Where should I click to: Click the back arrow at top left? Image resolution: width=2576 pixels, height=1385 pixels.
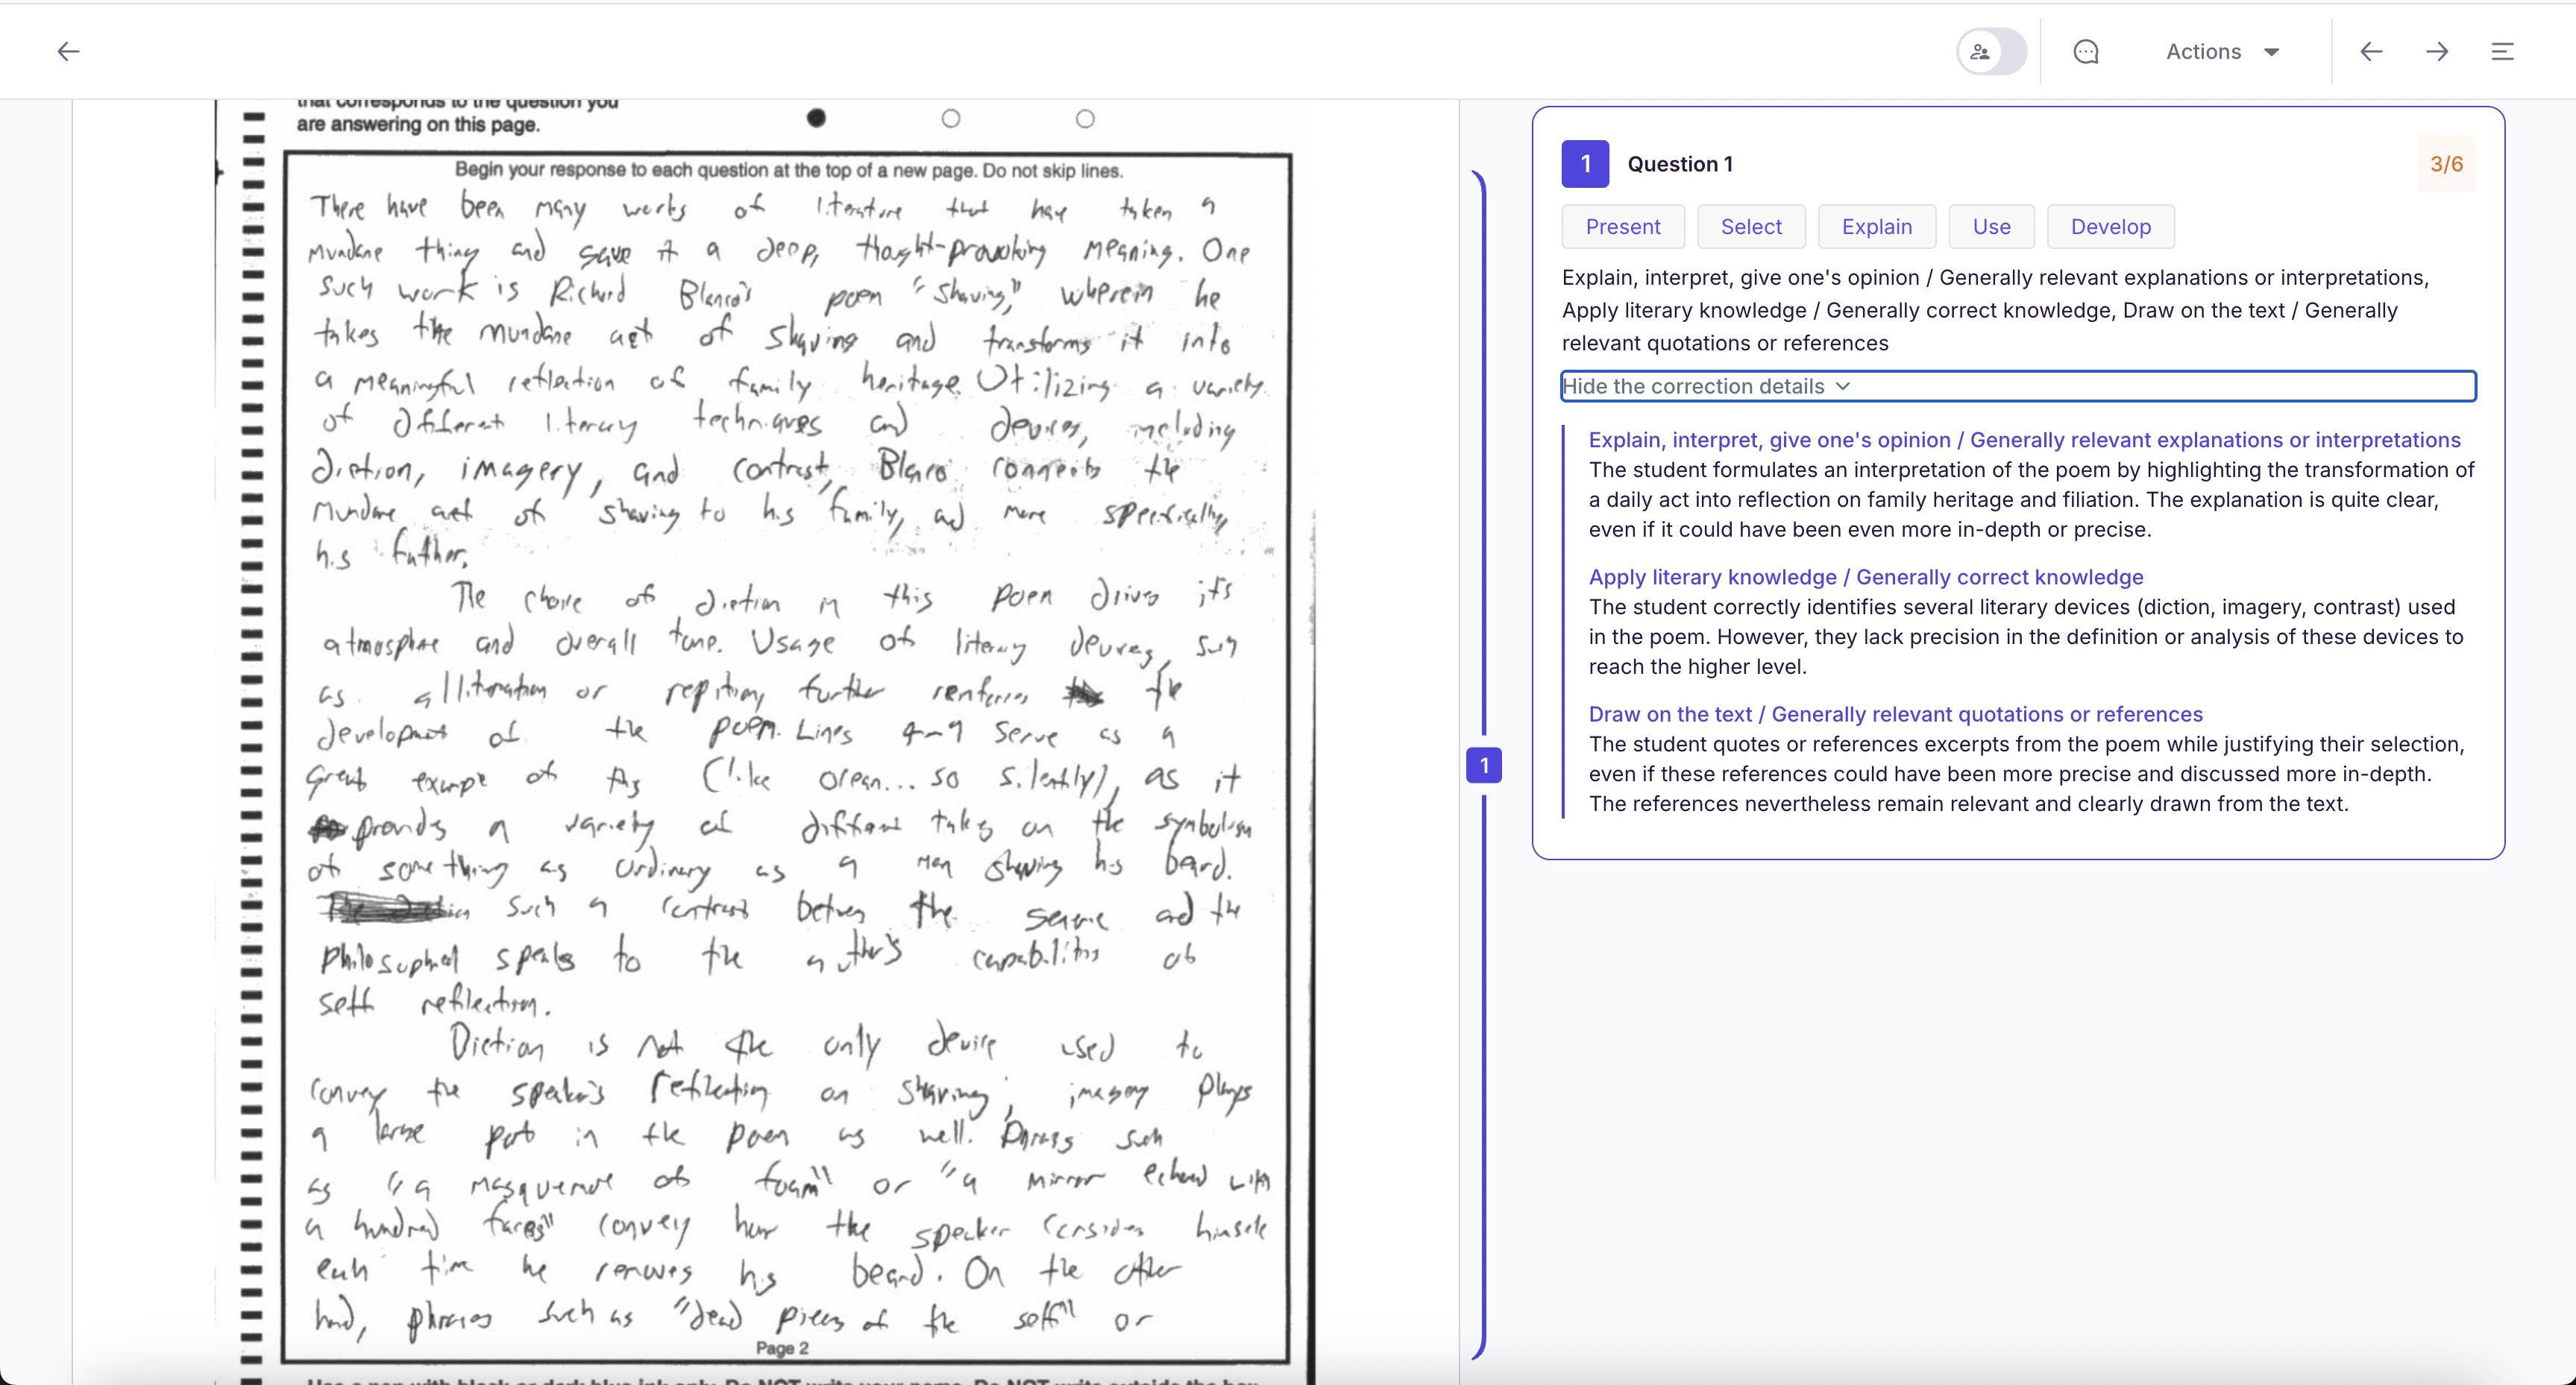68,51
